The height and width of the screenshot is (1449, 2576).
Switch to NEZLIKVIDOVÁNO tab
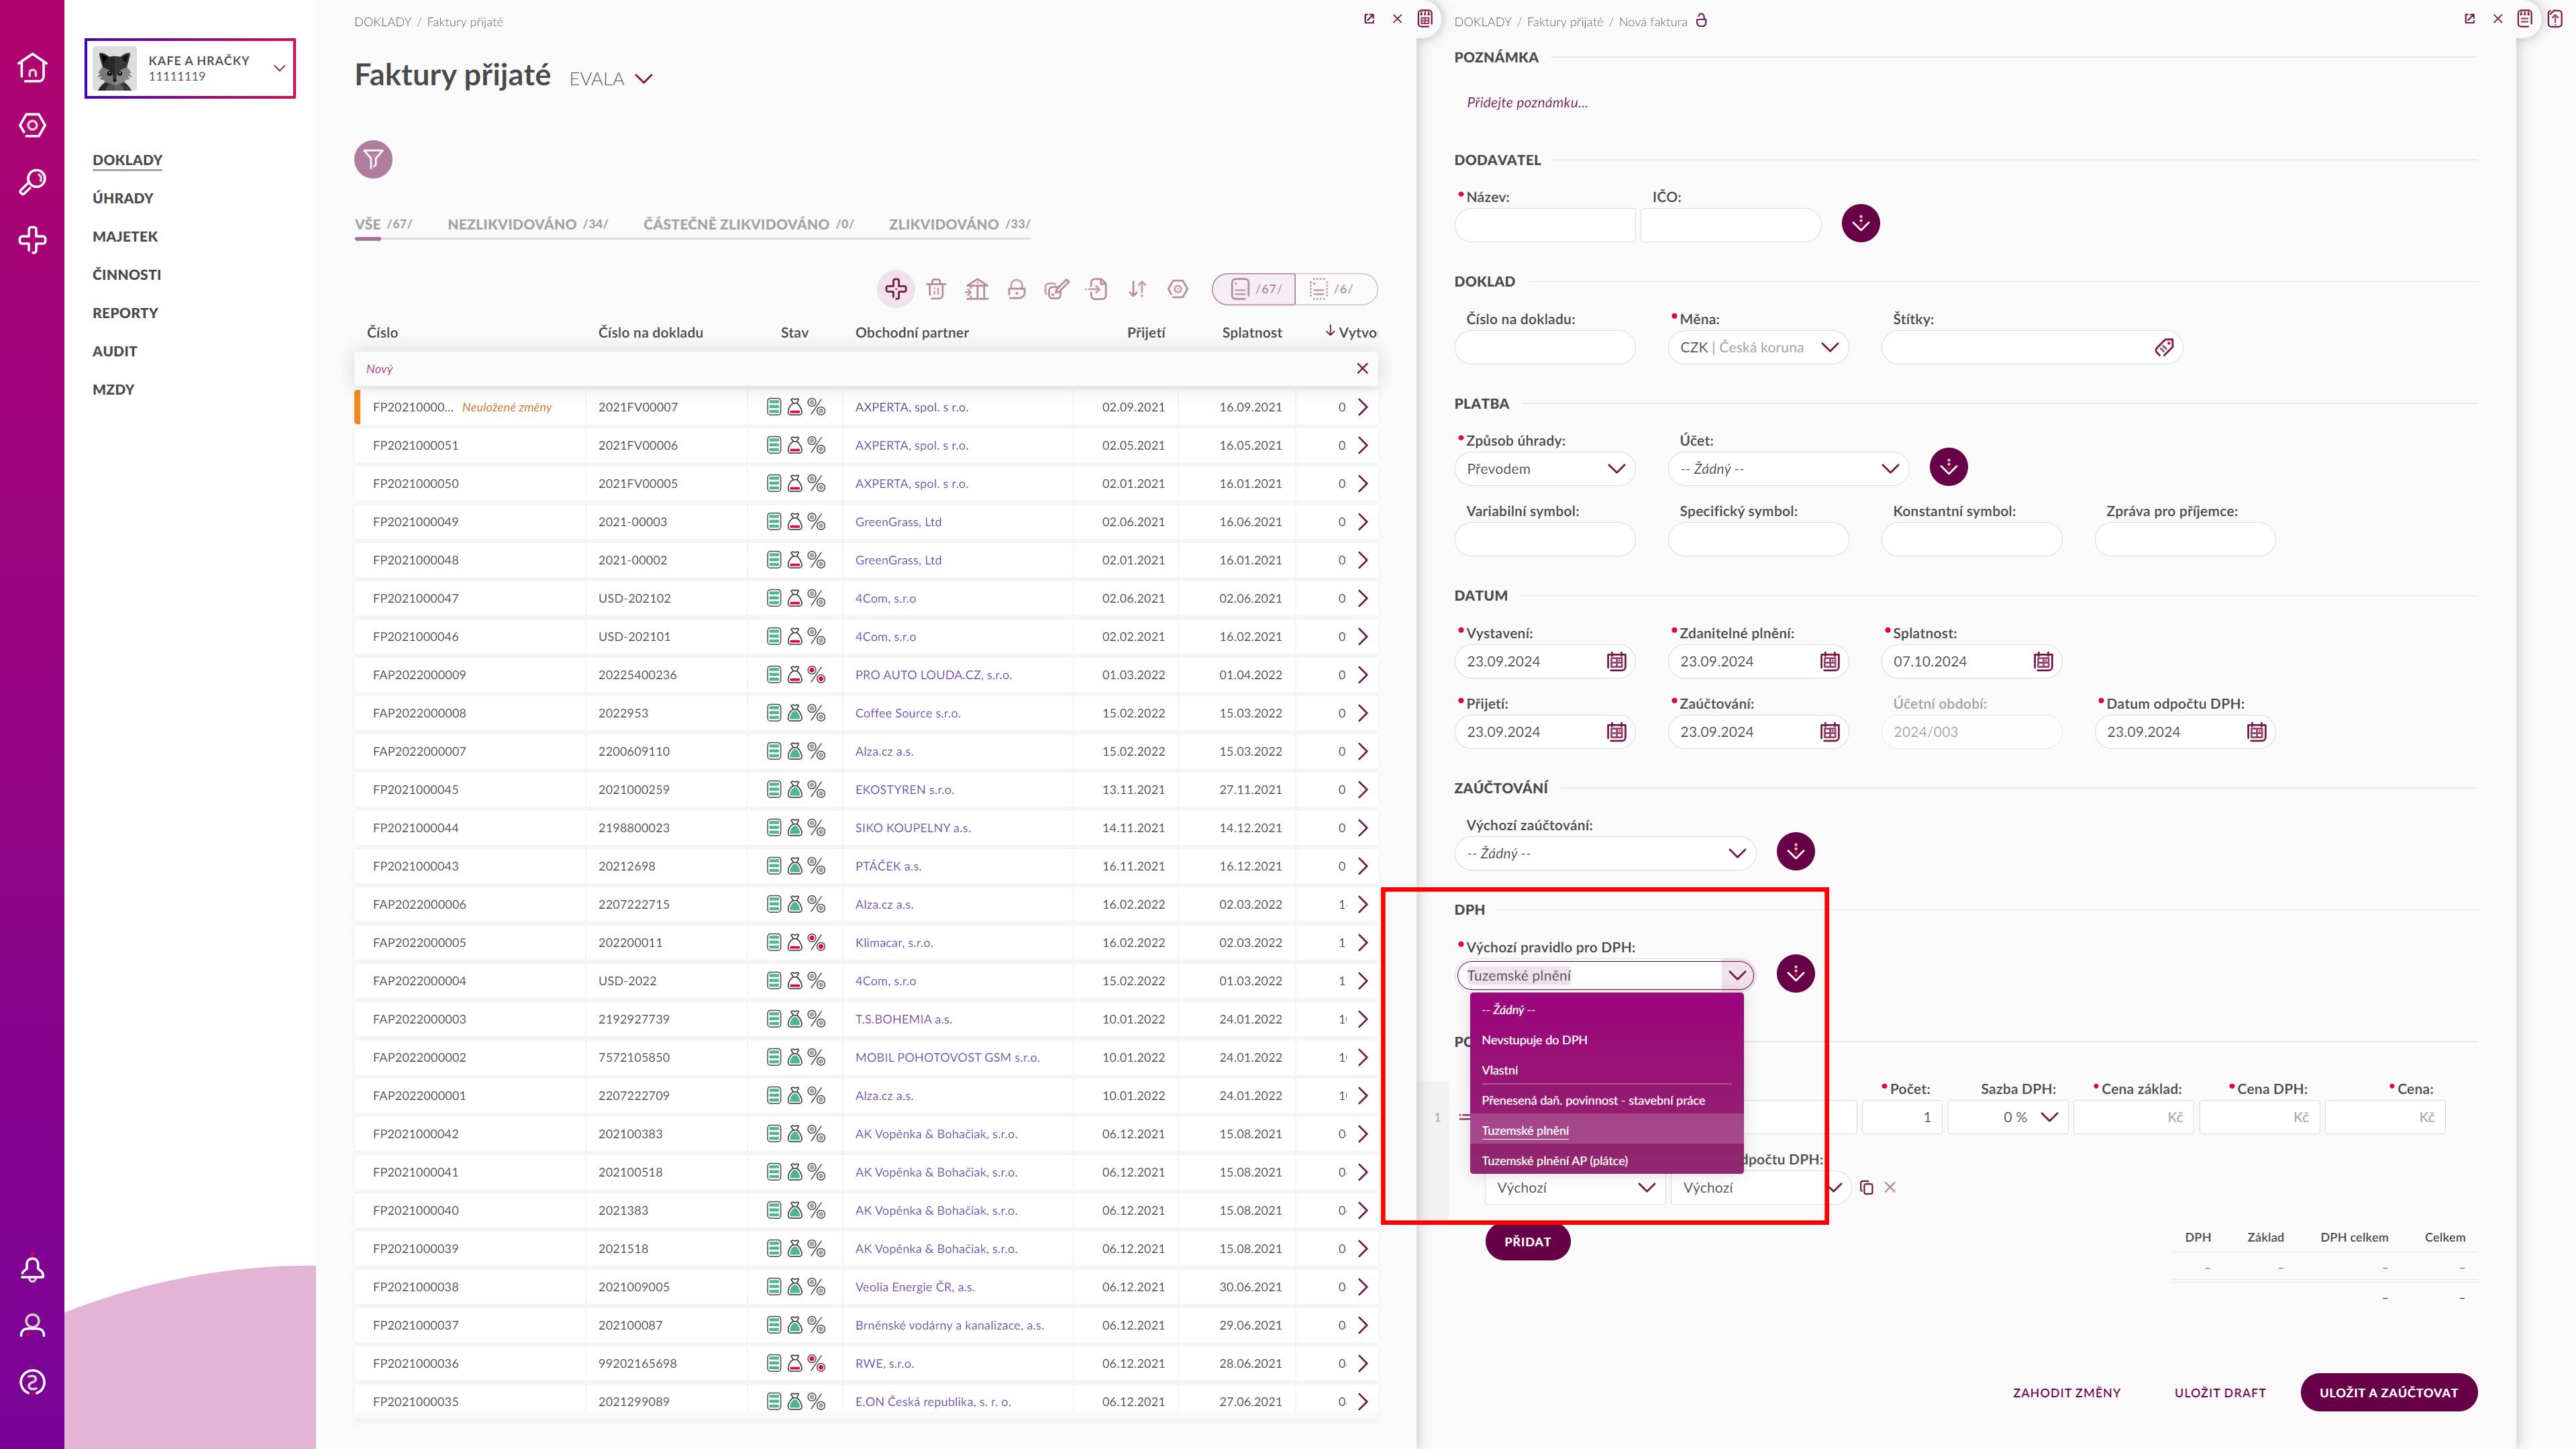pyautogui.click(x=527, y=224)
